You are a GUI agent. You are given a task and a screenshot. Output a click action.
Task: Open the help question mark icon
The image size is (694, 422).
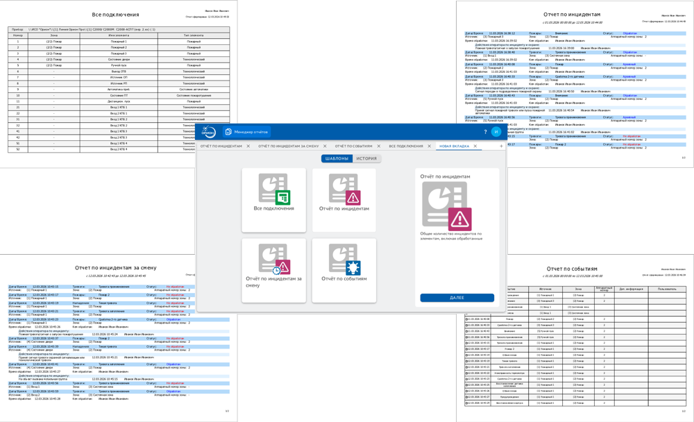(485, 132)
